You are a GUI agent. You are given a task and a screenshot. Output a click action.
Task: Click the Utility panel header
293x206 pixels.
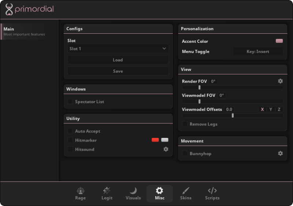[x=118, y=119]
